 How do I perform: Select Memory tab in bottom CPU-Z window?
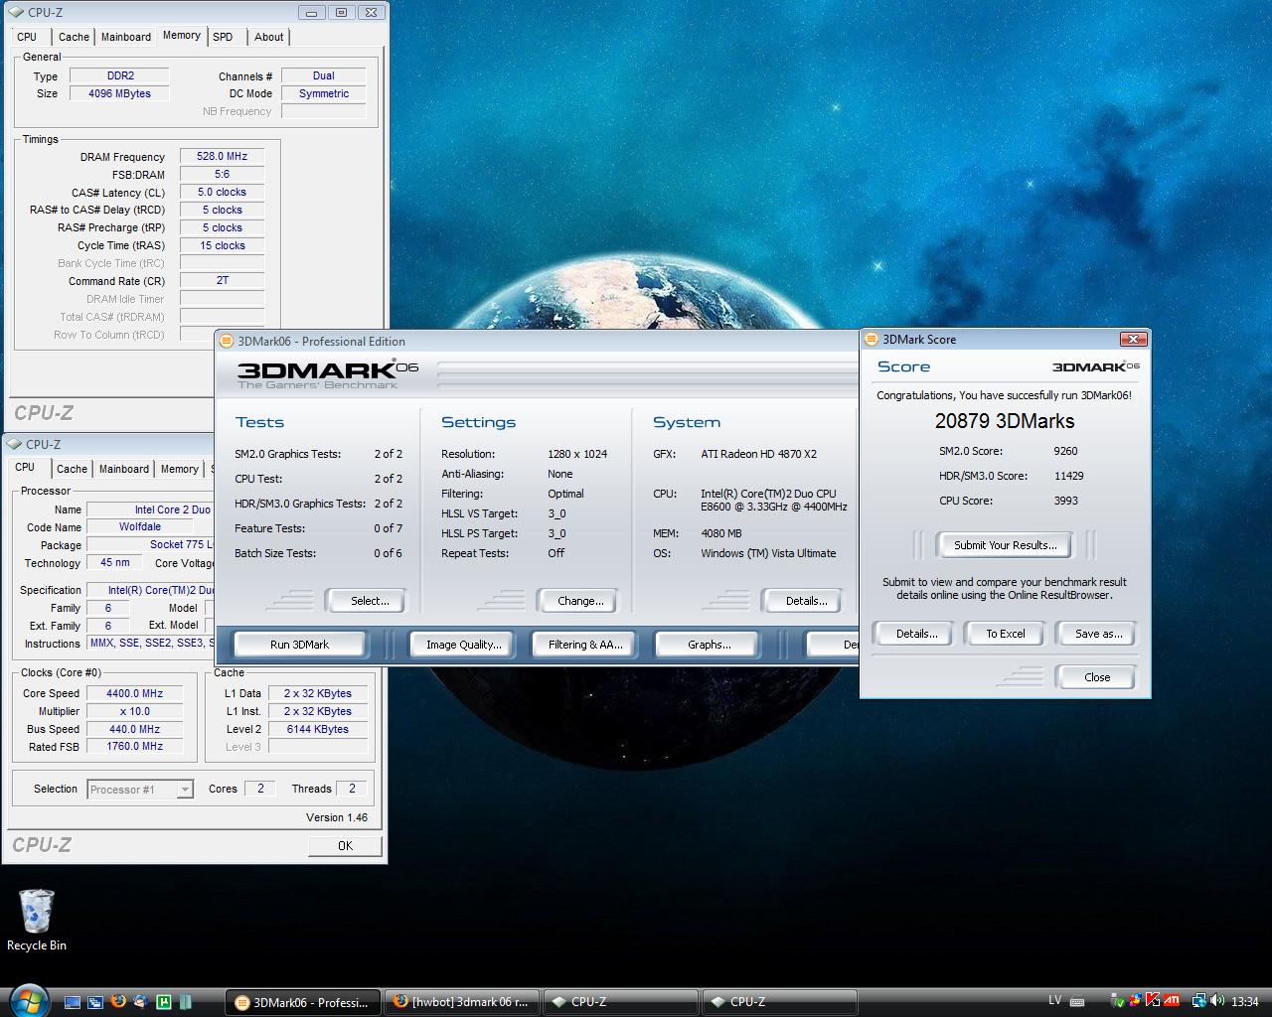tap(180, 469)
